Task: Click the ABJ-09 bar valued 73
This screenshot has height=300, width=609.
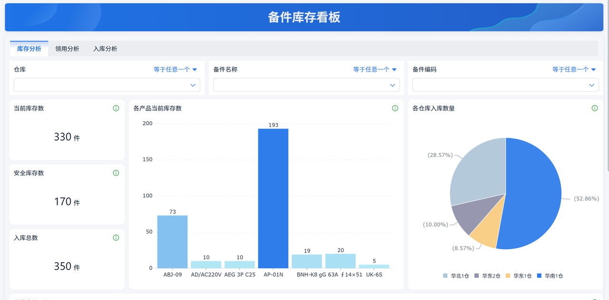Action: [x=172, y=242]
